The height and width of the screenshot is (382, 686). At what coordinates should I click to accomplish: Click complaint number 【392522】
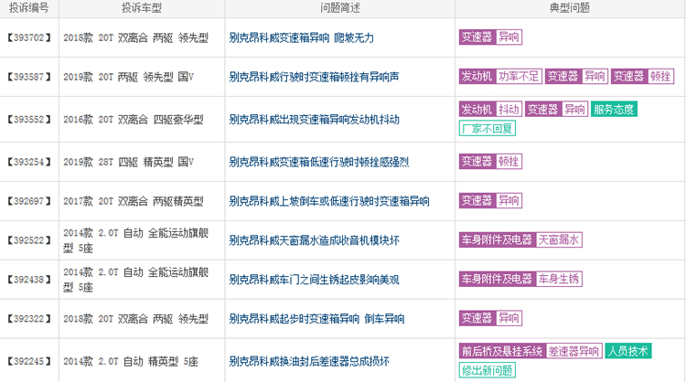(x=29, y=240)
